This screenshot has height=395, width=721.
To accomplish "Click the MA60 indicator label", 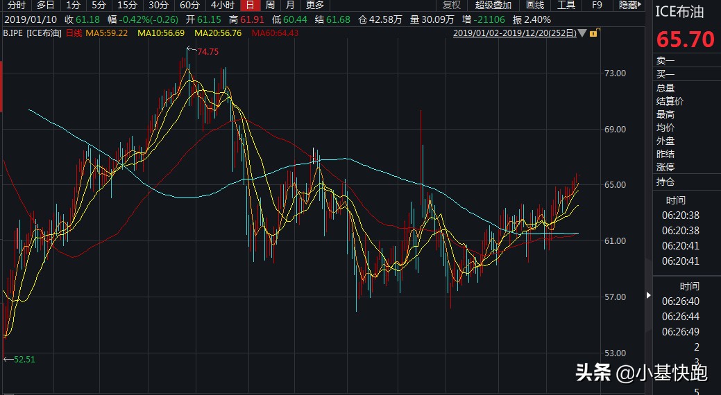I will (275, 33).
